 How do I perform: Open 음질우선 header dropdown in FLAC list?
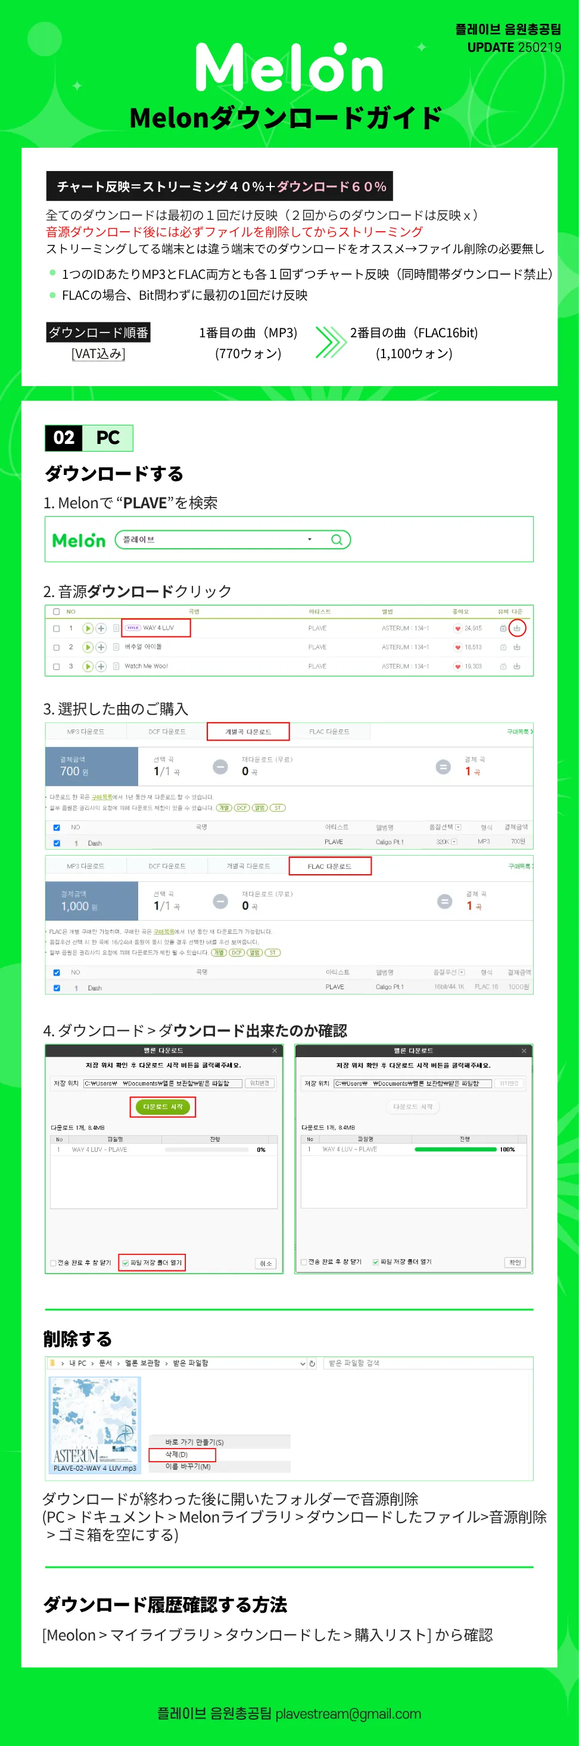pos(461,973)
